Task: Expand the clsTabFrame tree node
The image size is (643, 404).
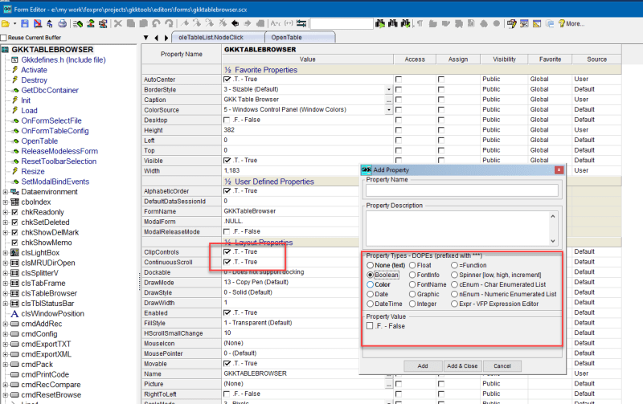Action: 6,284
